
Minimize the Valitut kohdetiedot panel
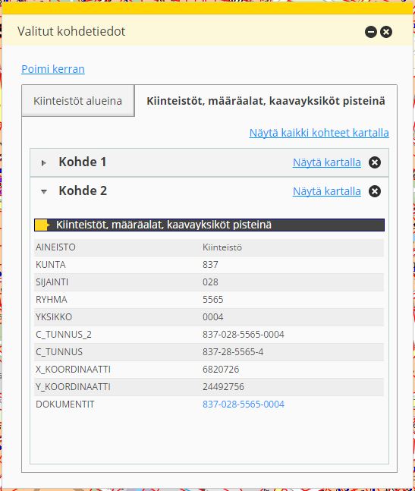(x=371, y=32)
